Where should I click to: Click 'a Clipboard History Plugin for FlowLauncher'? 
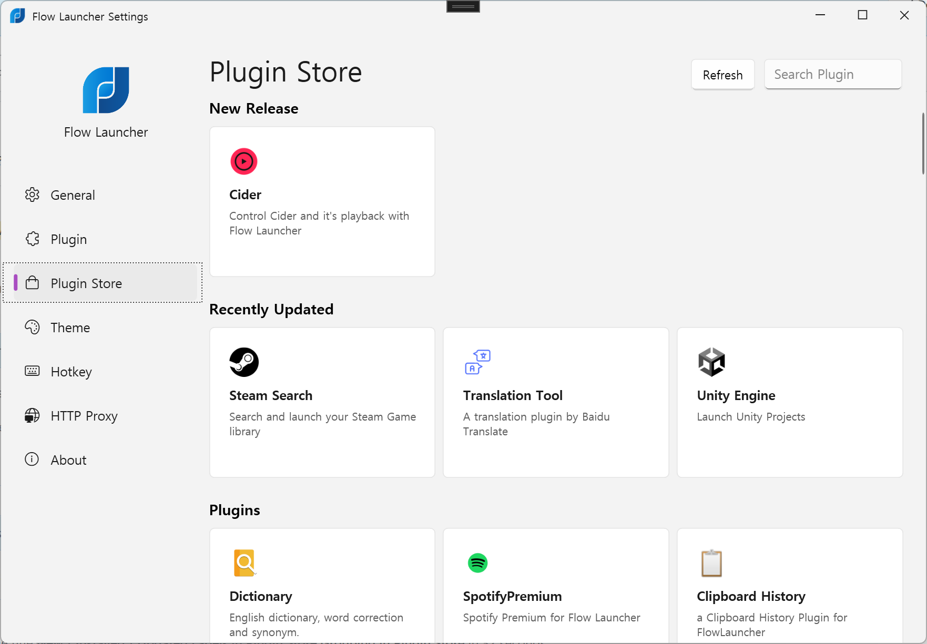(772, 625)
